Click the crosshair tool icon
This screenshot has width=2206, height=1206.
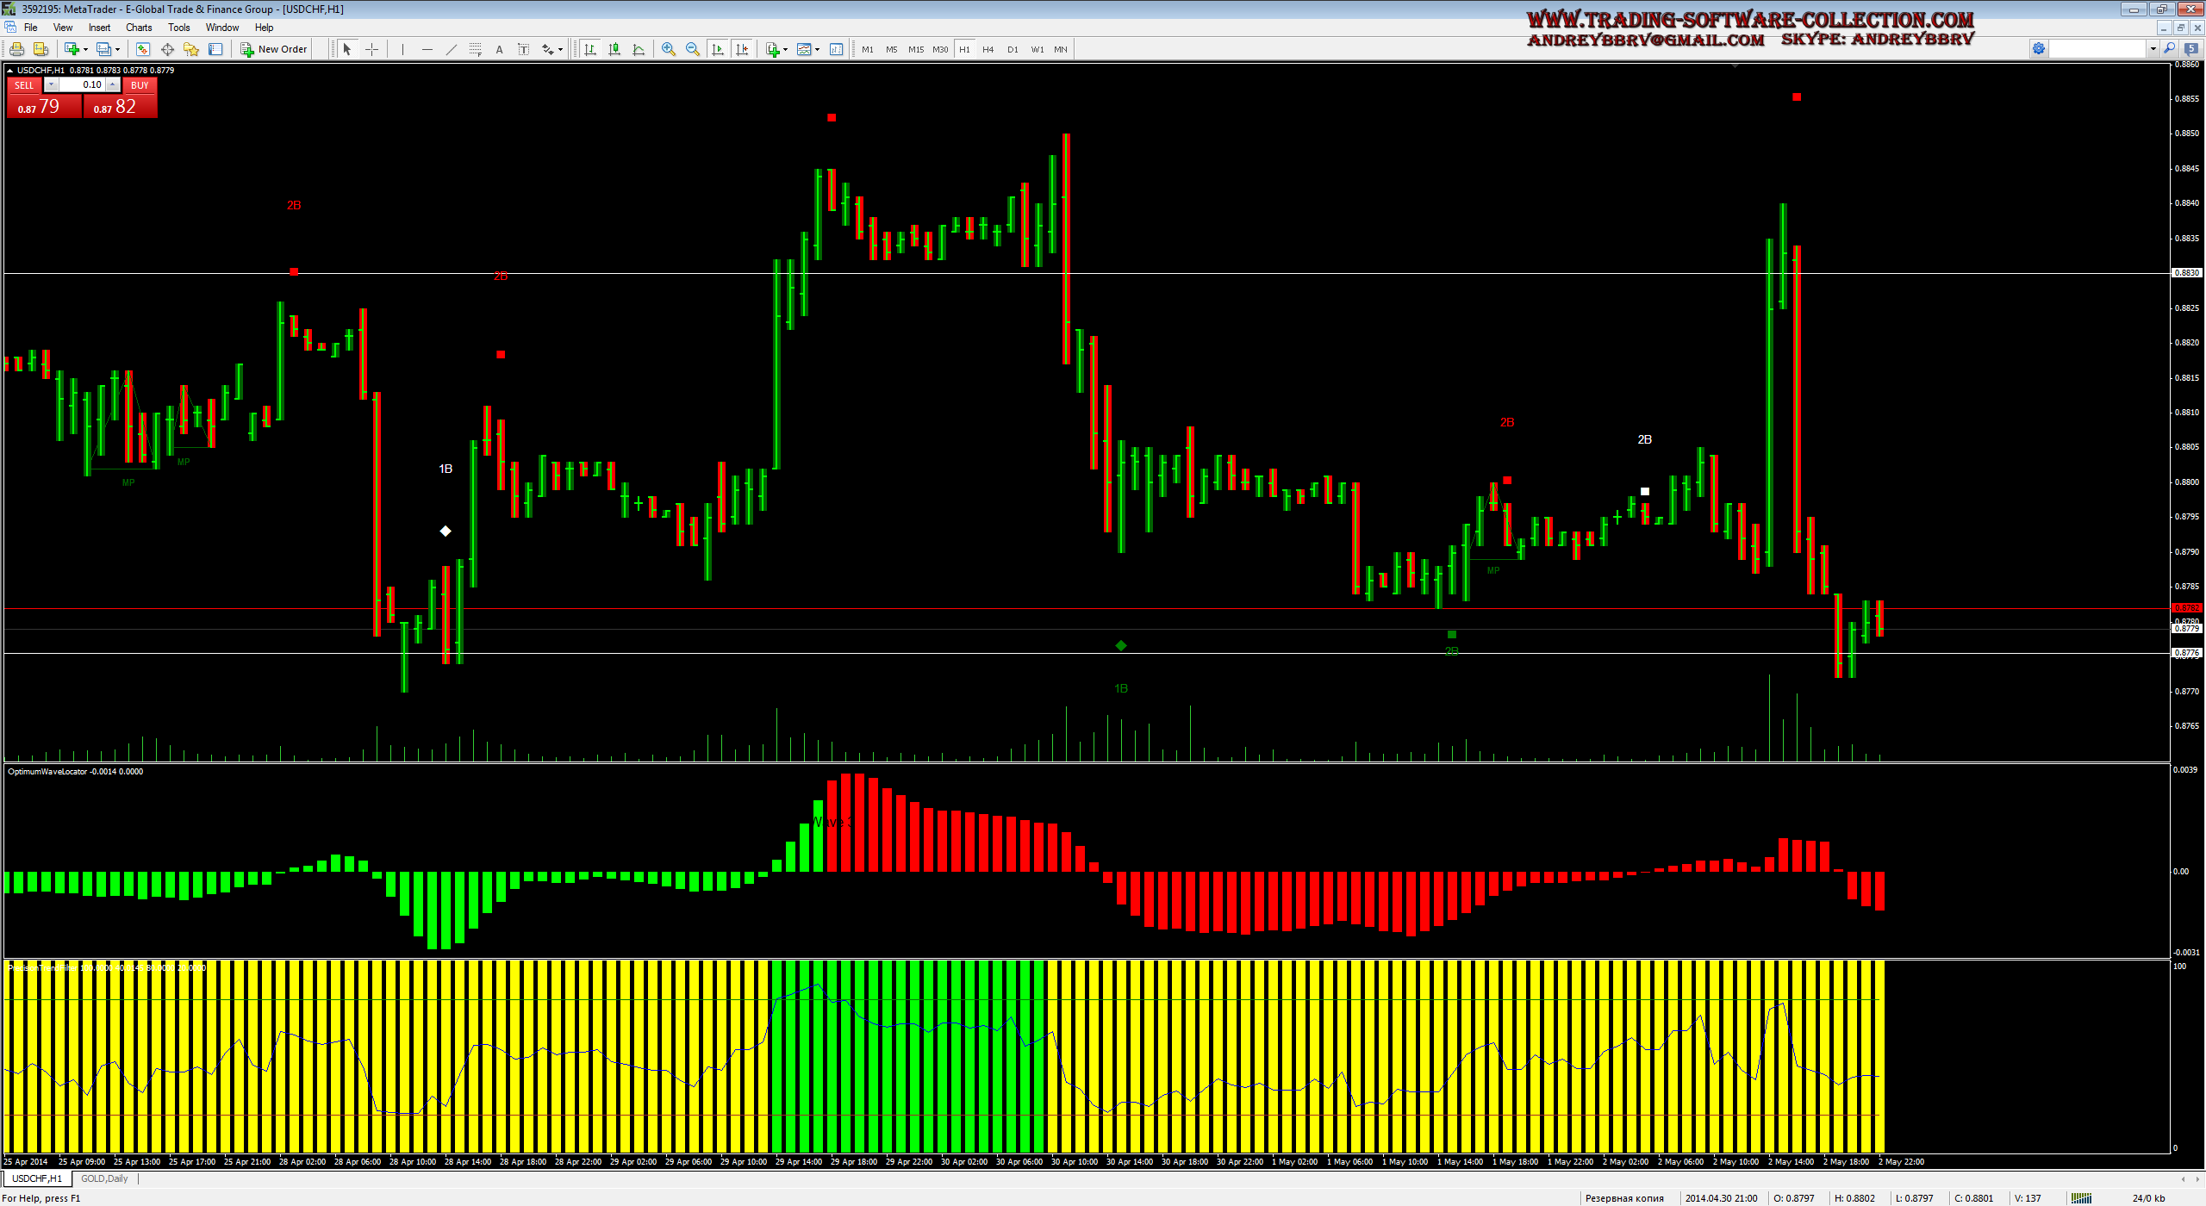click(372, 49)
